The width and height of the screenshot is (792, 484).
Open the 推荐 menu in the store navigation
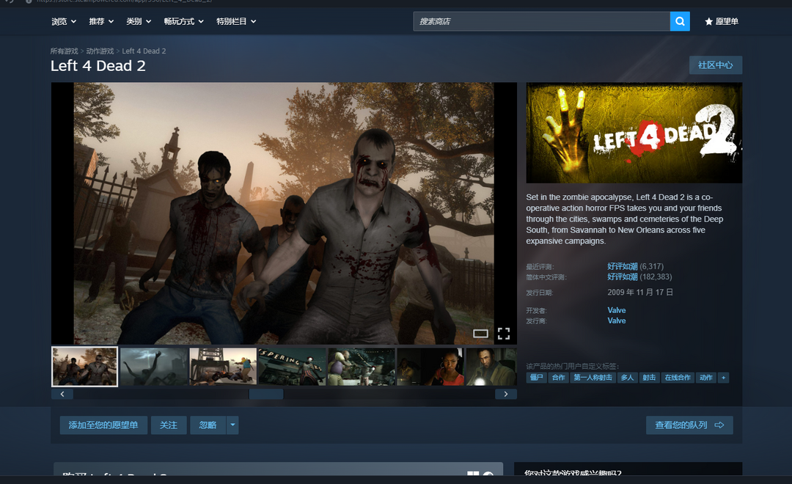(101, 21)
